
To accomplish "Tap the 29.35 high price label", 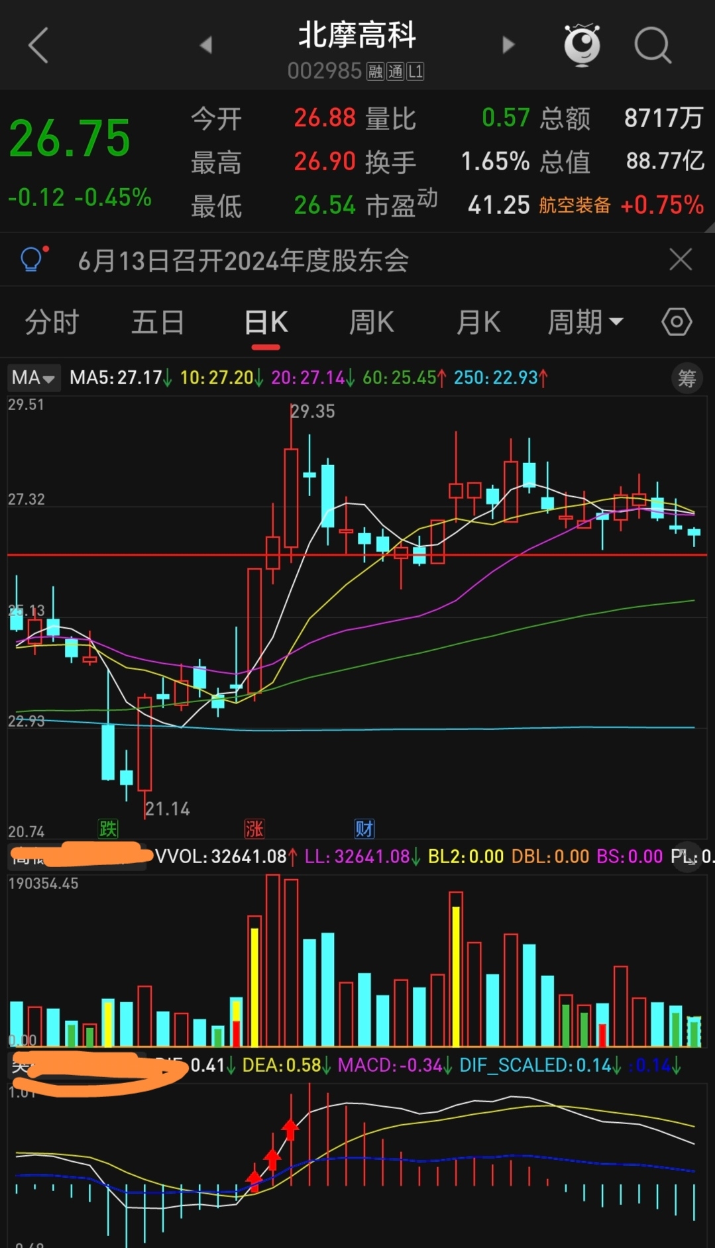I will tap(313, 411).
